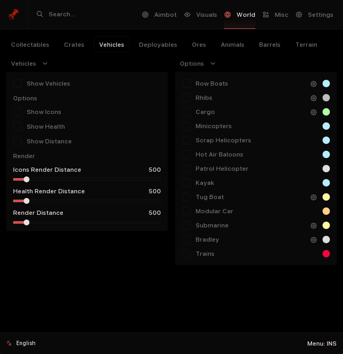Click the Visuals eye icon
The image size is (343, 354).
[187, 15]
